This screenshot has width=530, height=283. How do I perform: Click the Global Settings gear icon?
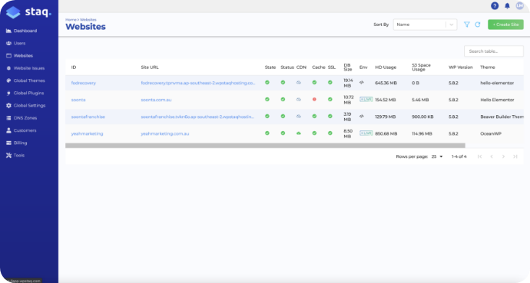click(x=8, y=106)
